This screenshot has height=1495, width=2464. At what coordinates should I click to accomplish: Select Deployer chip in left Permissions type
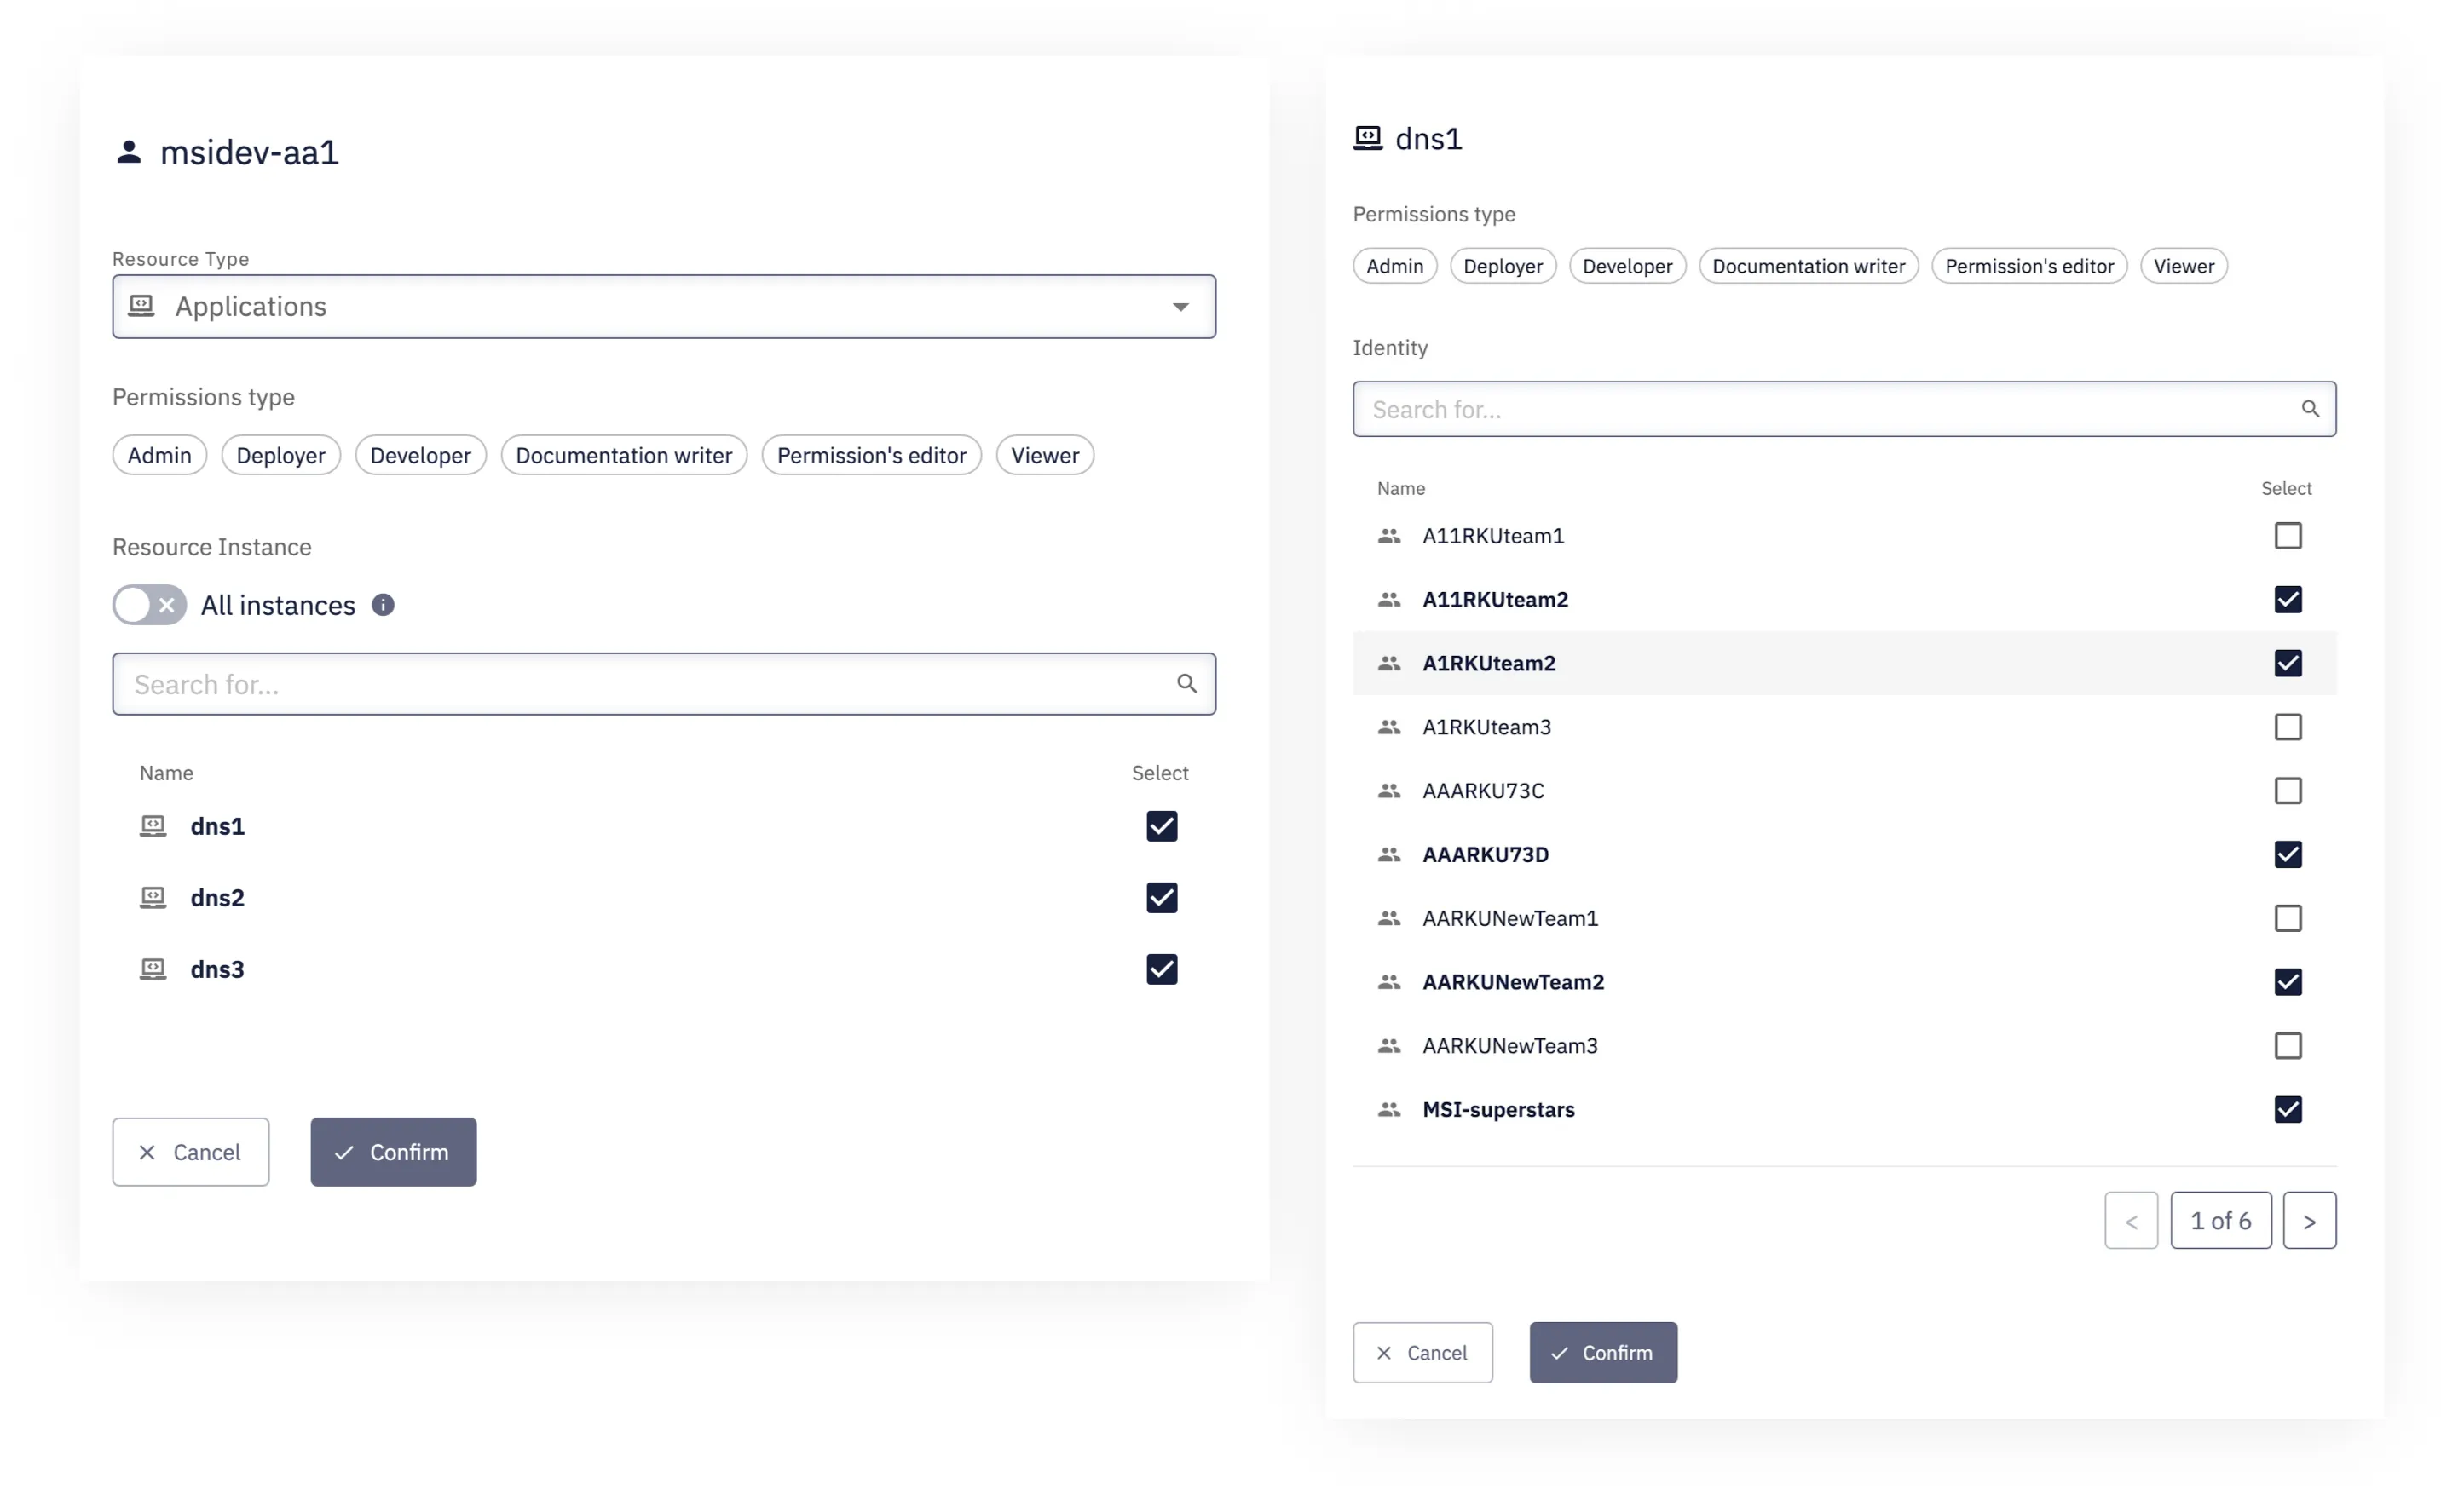tap(281, 456)
